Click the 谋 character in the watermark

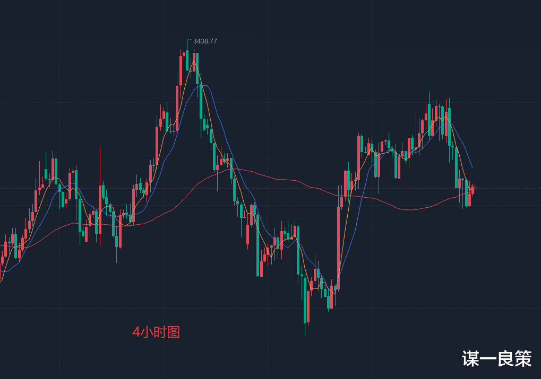(470, 359)
